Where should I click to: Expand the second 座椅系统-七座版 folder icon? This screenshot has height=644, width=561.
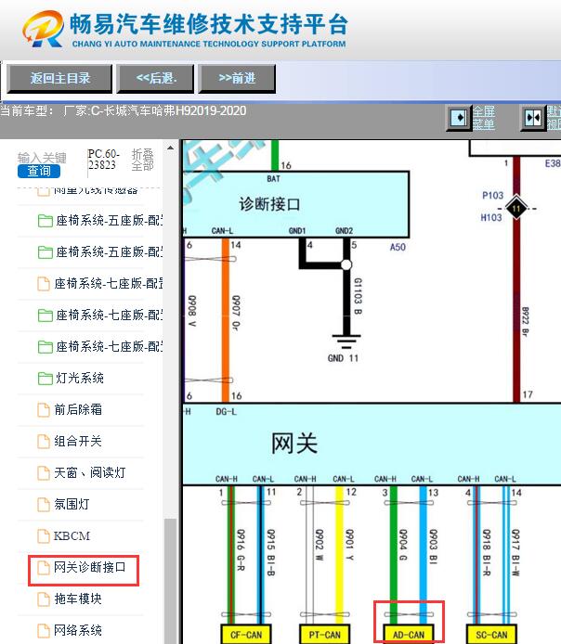click(46, 316)
